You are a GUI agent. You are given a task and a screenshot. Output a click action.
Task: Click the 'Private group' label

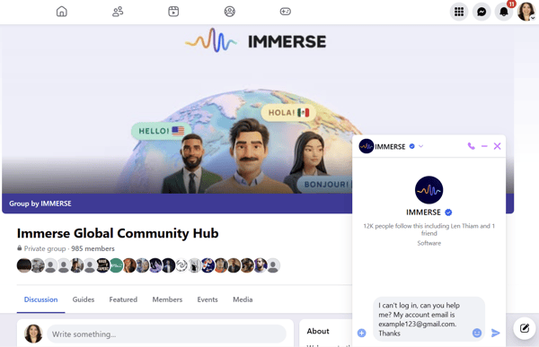(x=45, y=248)
